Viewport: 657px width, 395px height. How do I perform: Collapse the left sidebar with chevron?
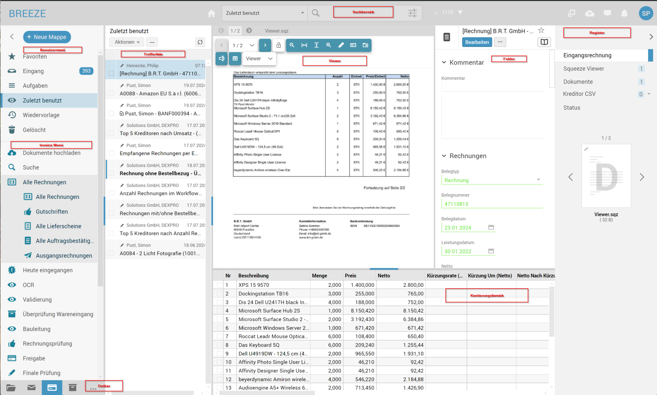12,37
